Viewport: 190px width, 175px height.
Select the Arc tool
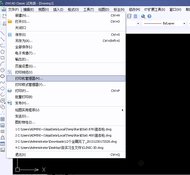click(x=3, y=64)
